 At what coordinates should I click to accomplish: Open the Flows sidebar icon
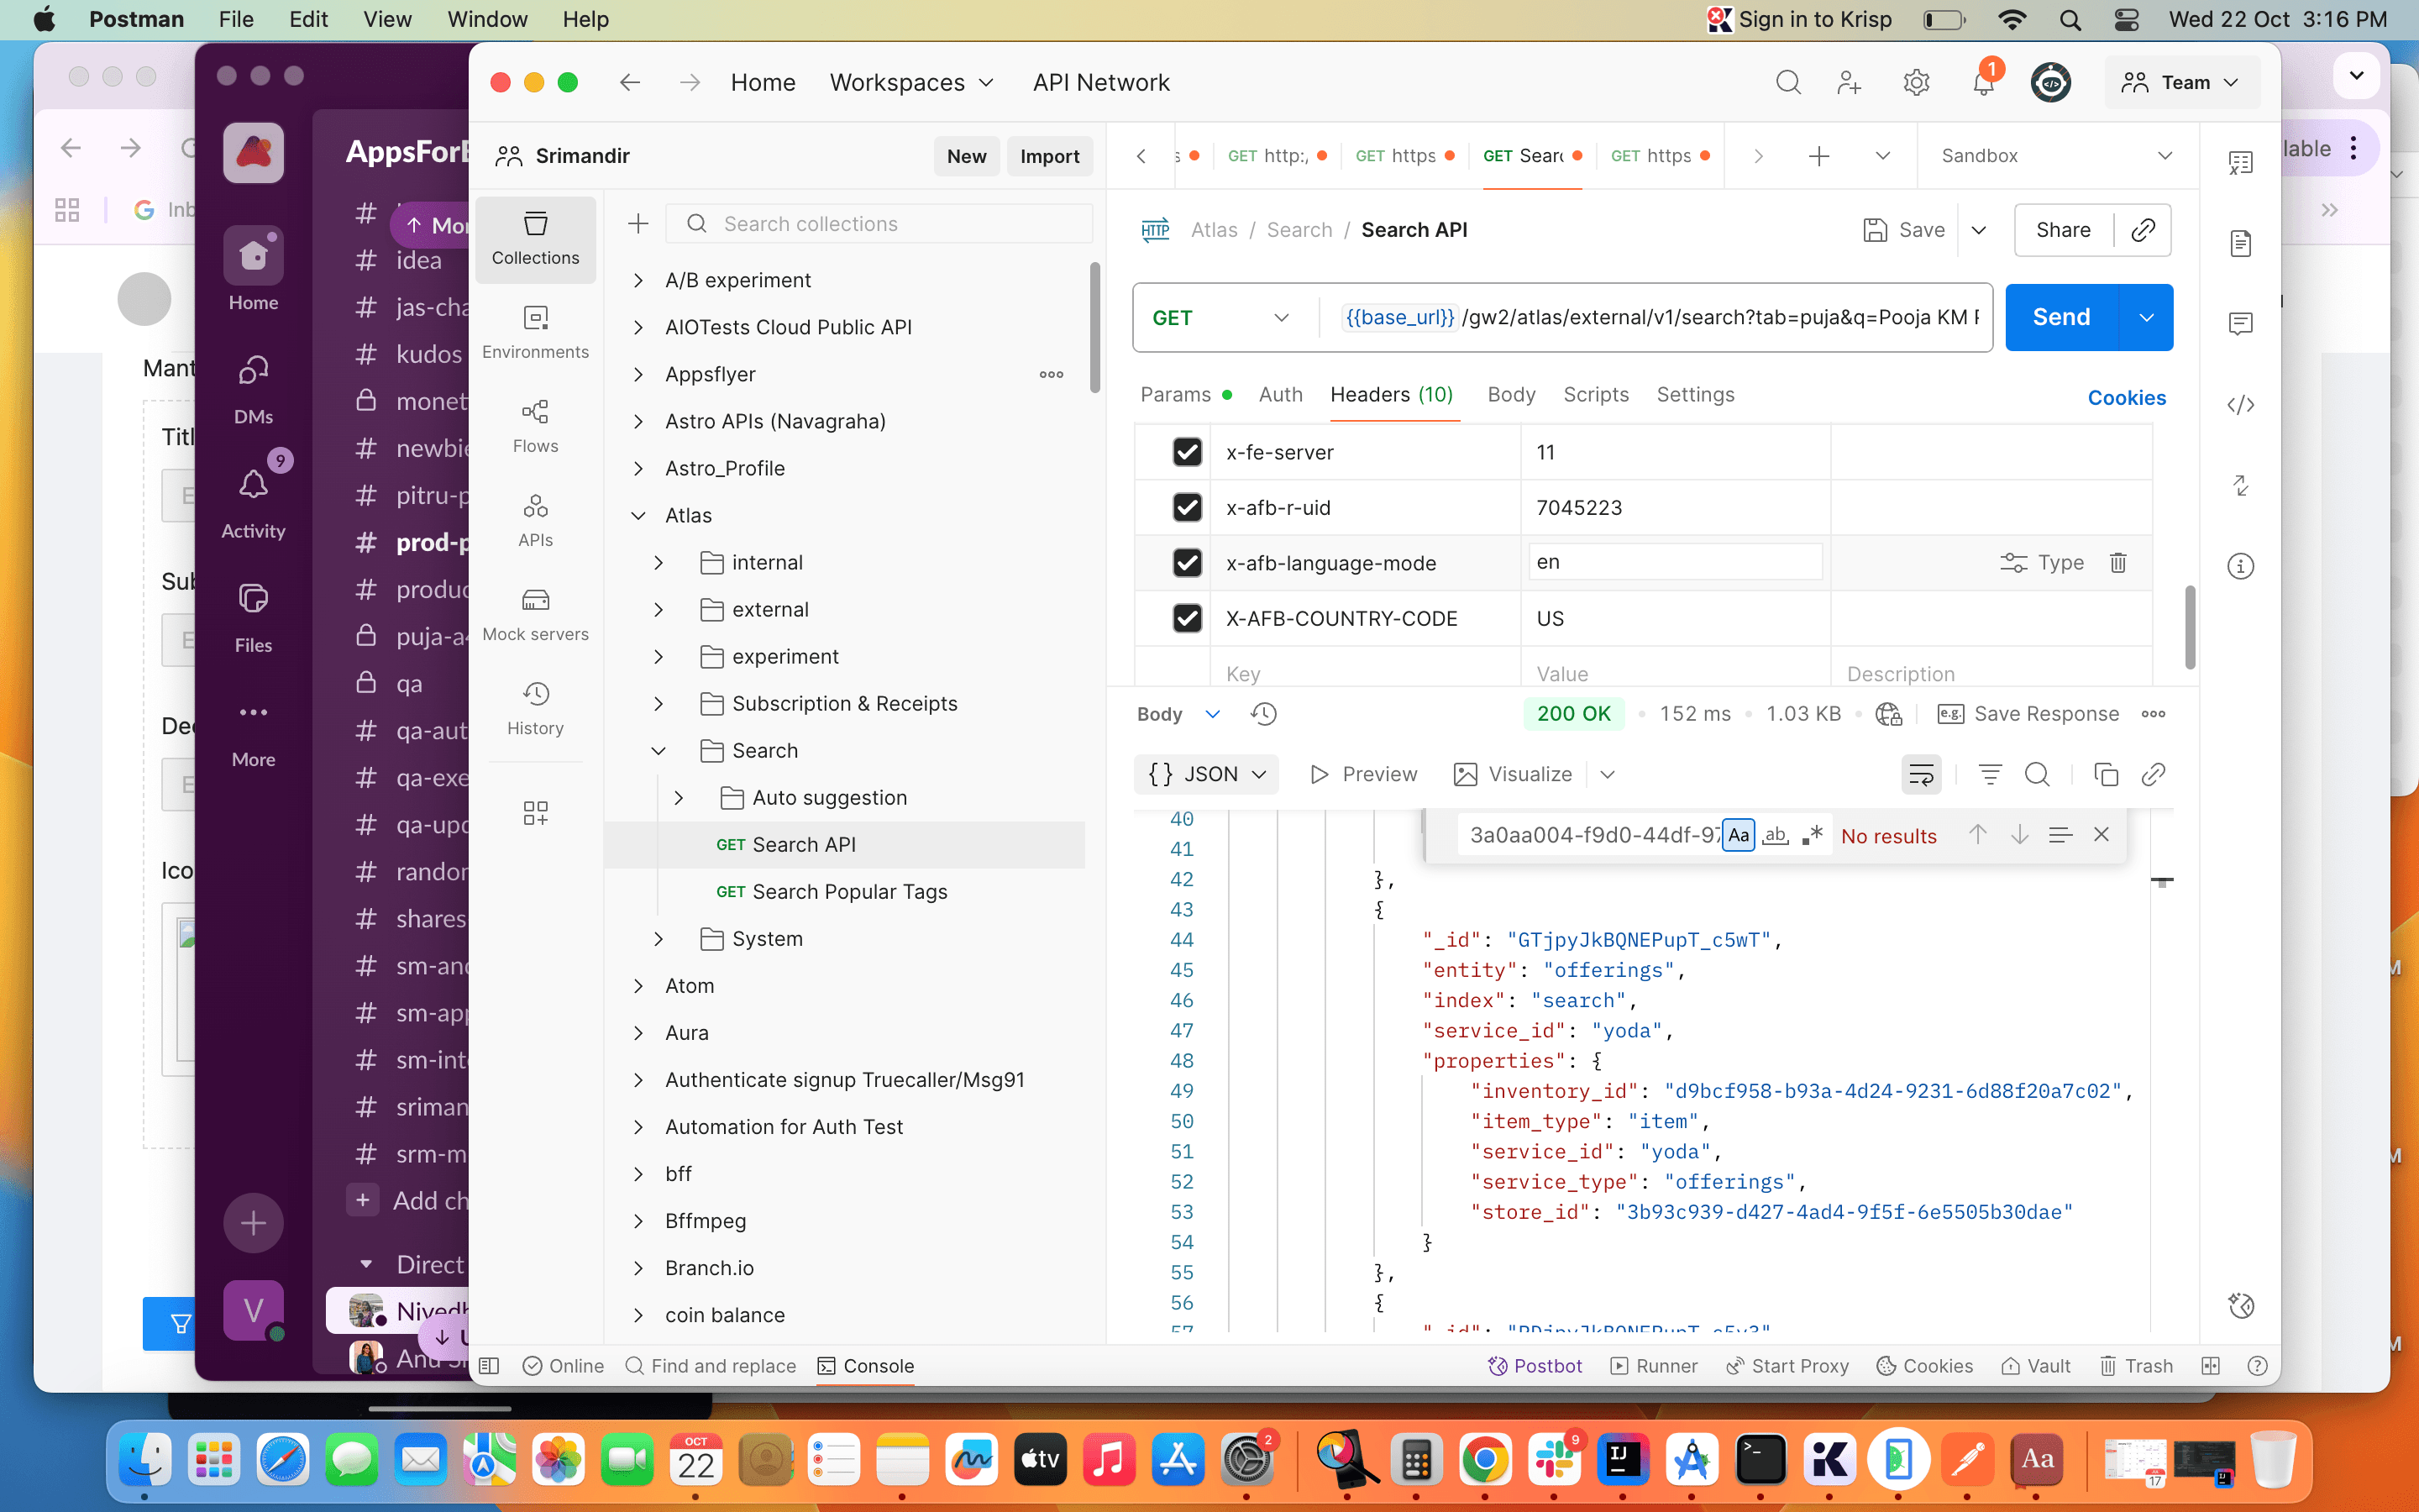point(535,425)
